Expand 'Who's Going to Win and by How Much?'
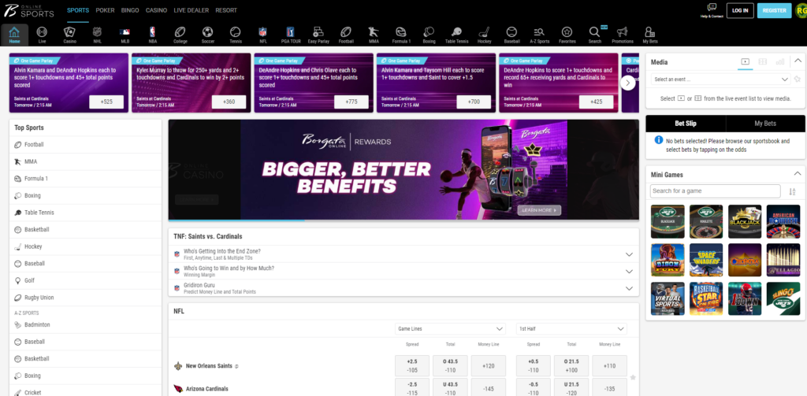Viewport: 807px width, 396px height. tap(403, 271)
